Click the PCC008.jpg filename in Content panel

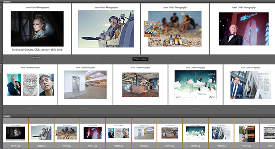point(195,146)
